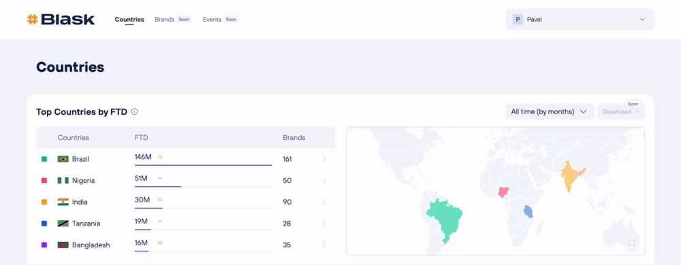Click the info icon beside Top Countries by FTD

[135, 111]
